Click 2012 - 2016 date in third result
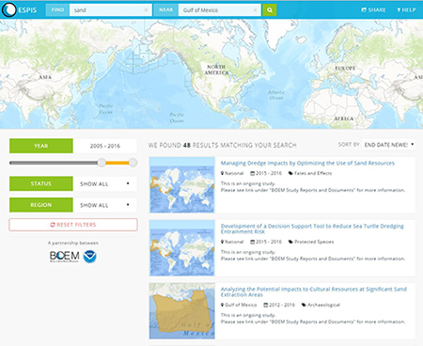Viewport: 423px width, 346px height. coord(279,305)
